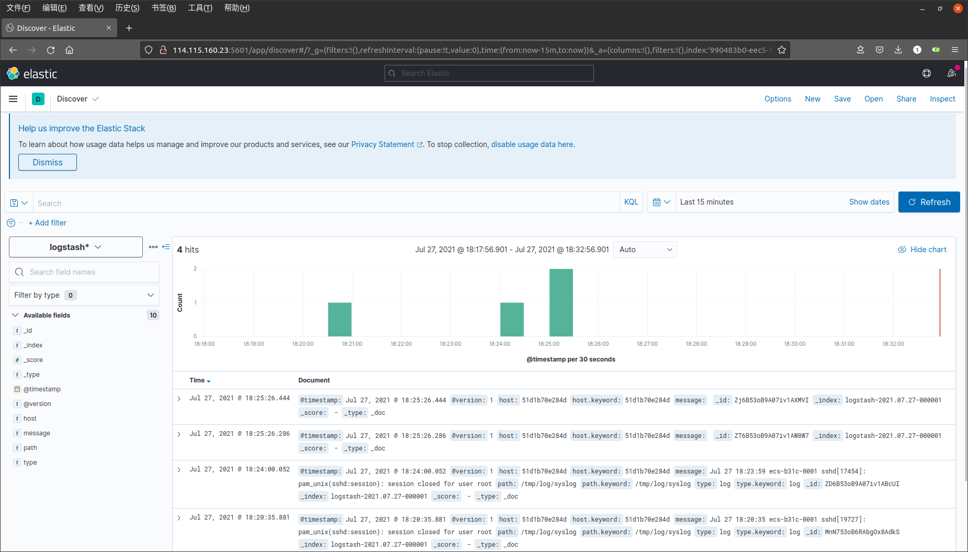Click Save in top navigation
968x552 pixels.
click(842, 99)
